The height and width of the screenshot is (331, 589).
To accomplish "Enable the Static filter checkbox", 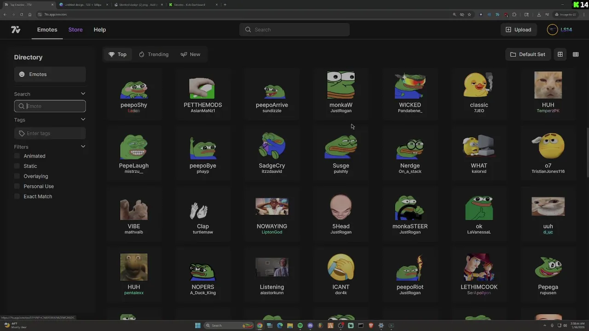I will click(17, 166).
